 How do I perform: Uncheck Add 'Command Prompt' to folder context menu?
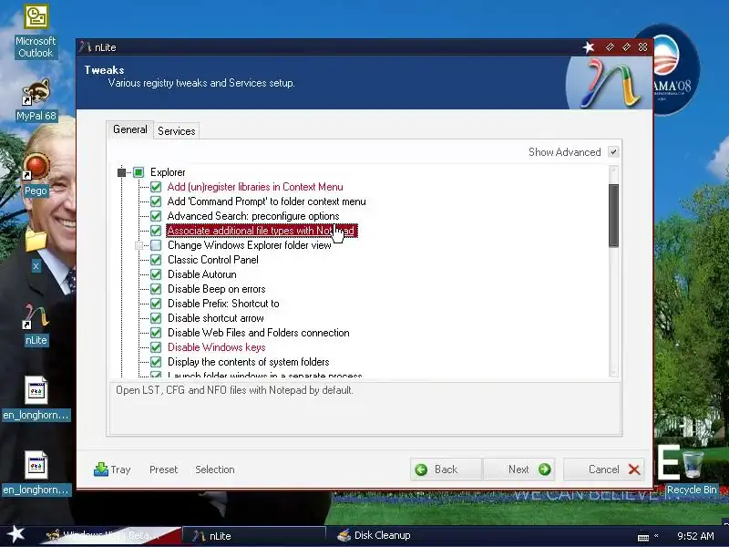156,201
